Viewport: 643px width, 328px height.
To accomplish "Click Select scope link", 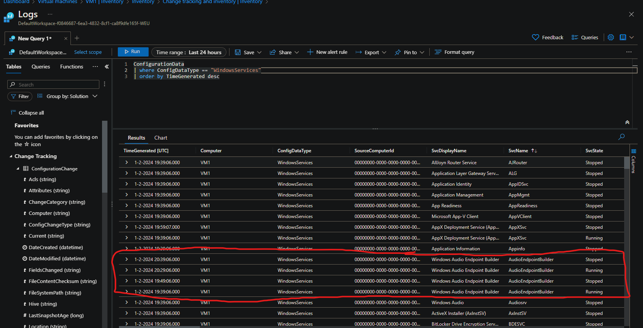I will [88, 52].
